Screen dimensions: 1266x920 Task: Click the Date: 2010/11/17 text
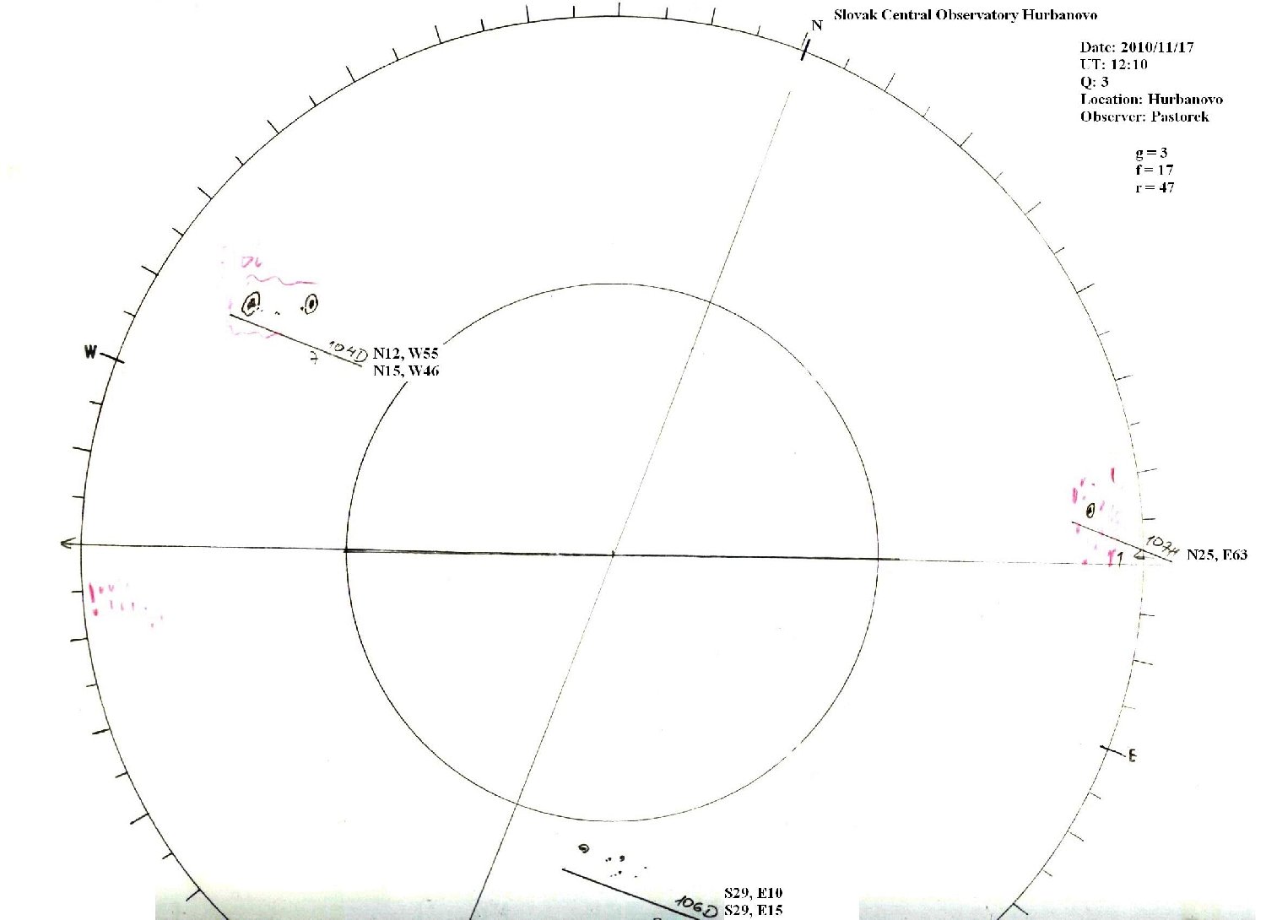point(1136,48)
